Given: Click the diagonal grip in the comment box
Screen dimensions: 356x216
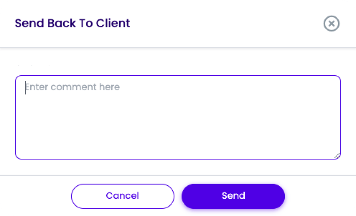Looking at the screenshot, I should pos(337,155).
